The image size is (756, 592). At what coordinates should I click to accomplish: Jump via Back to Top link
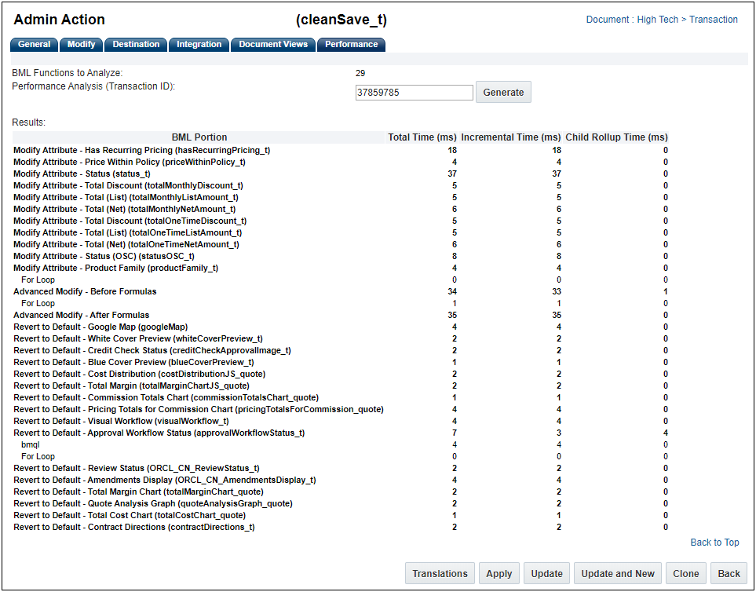click(714, 543)
